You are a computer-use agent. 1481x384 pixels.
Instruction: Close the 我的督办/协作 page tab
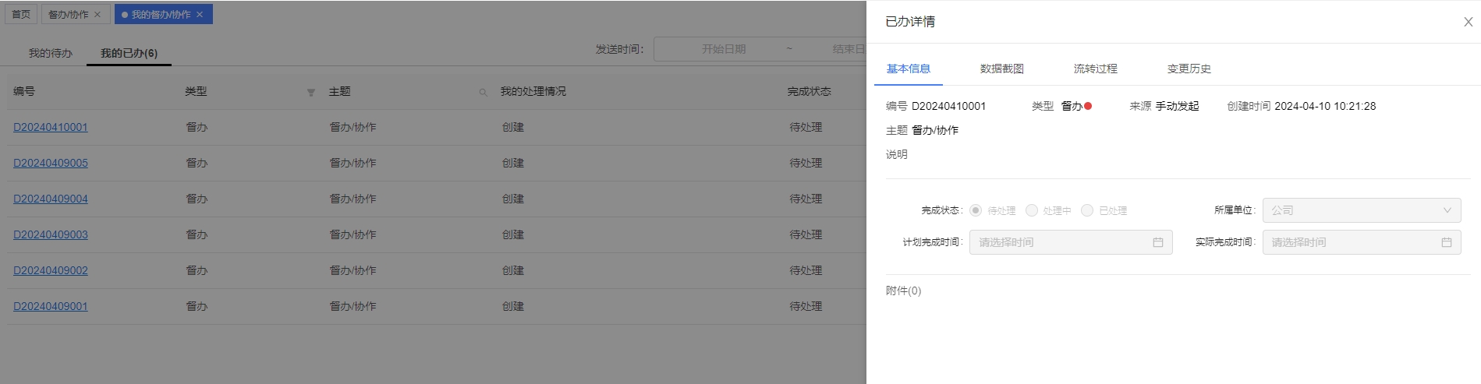200,15
